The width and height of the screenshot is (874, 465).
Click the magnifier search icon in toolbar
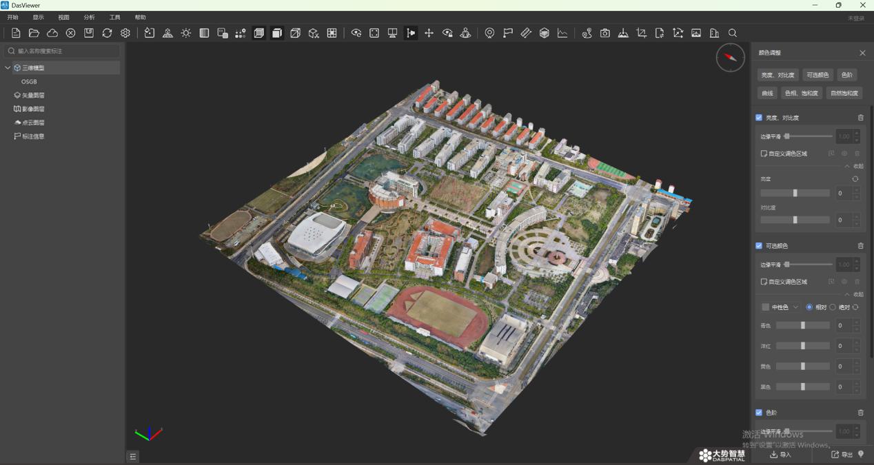coord(733,33)
